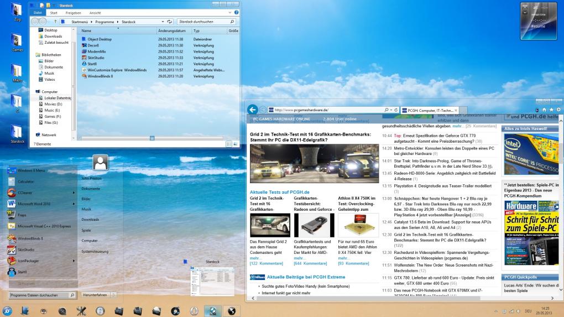Viewport: 564px width, 317px height.
Task: Click the browser settings gear icon
Action: tap(558, 110)
